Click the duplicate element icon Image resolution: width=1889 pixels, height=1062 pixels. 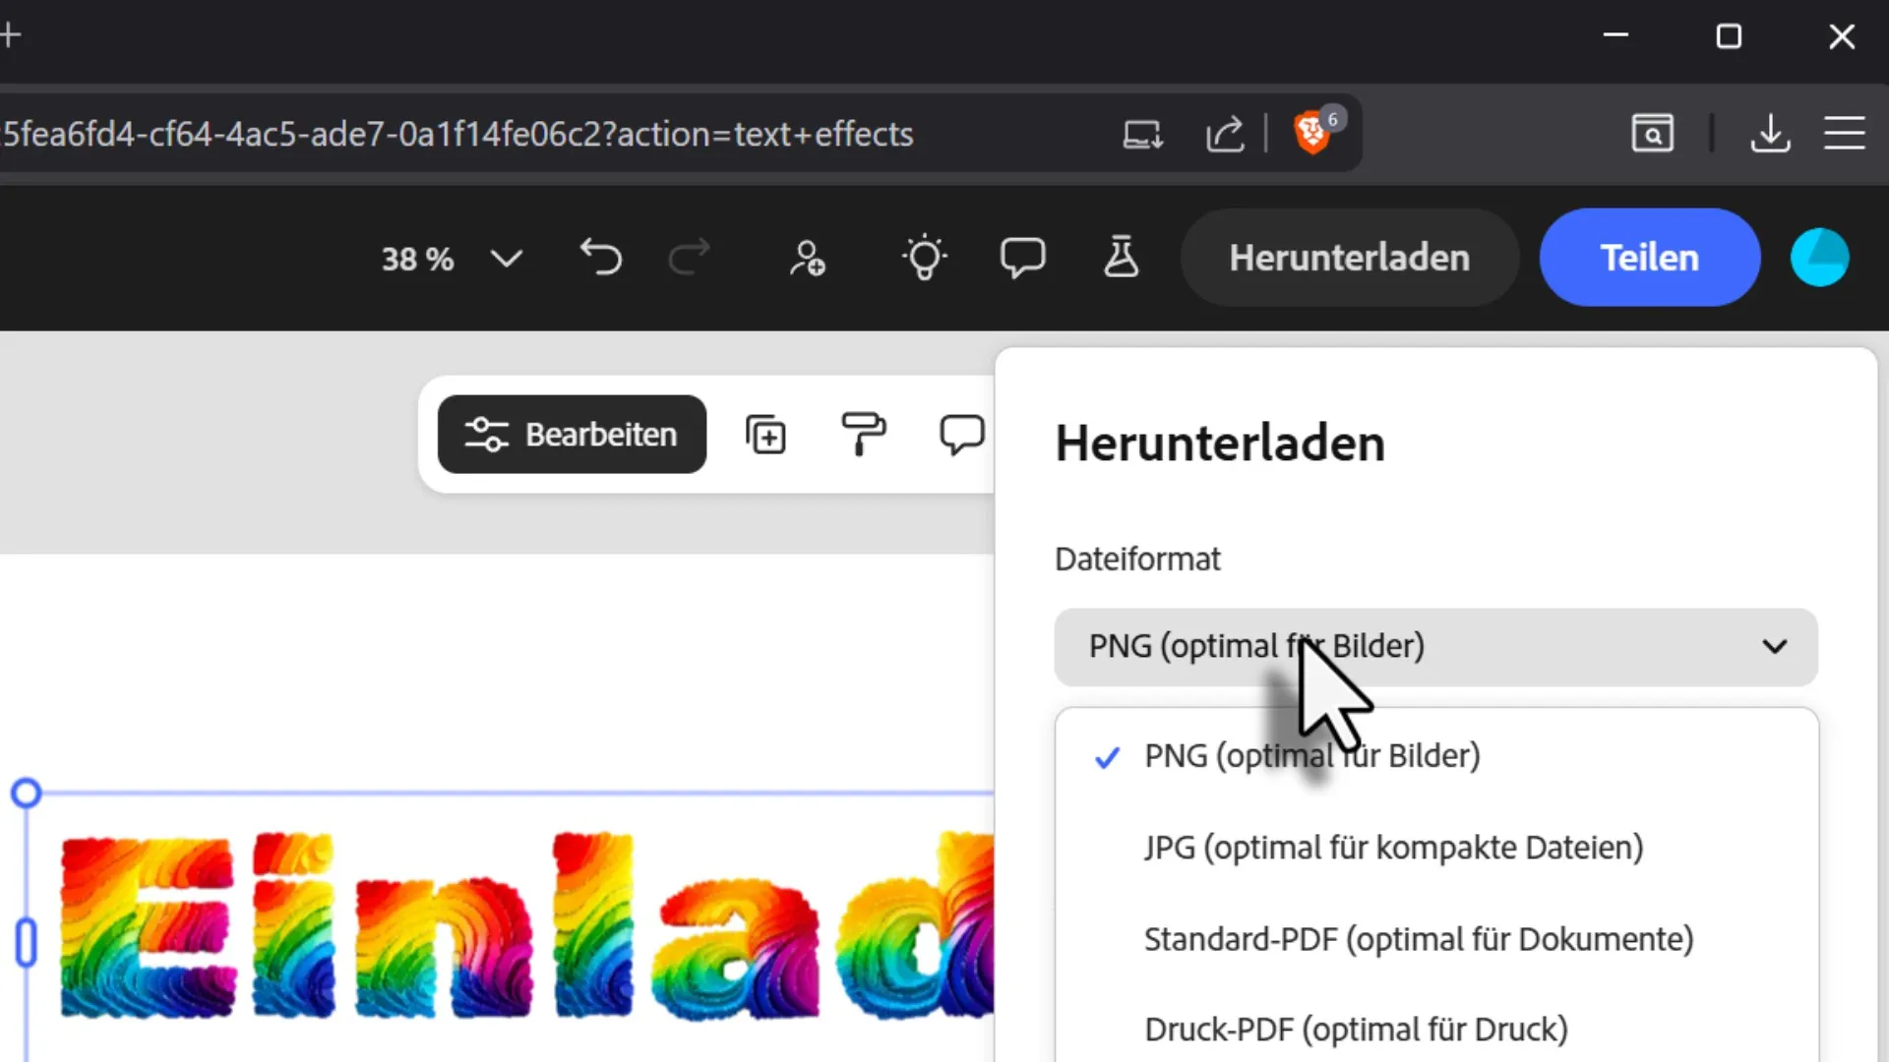[x=765, y=435]
